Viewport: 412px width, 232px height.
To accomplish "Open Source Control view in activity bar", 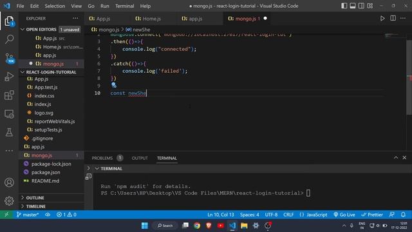I will point(9,58).
